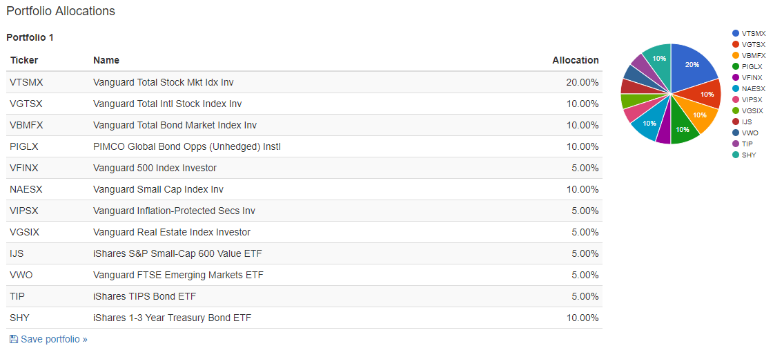This screenshot has height=348, width=773.
Task: Click the Allocation column header
Action: click(575, 60)
